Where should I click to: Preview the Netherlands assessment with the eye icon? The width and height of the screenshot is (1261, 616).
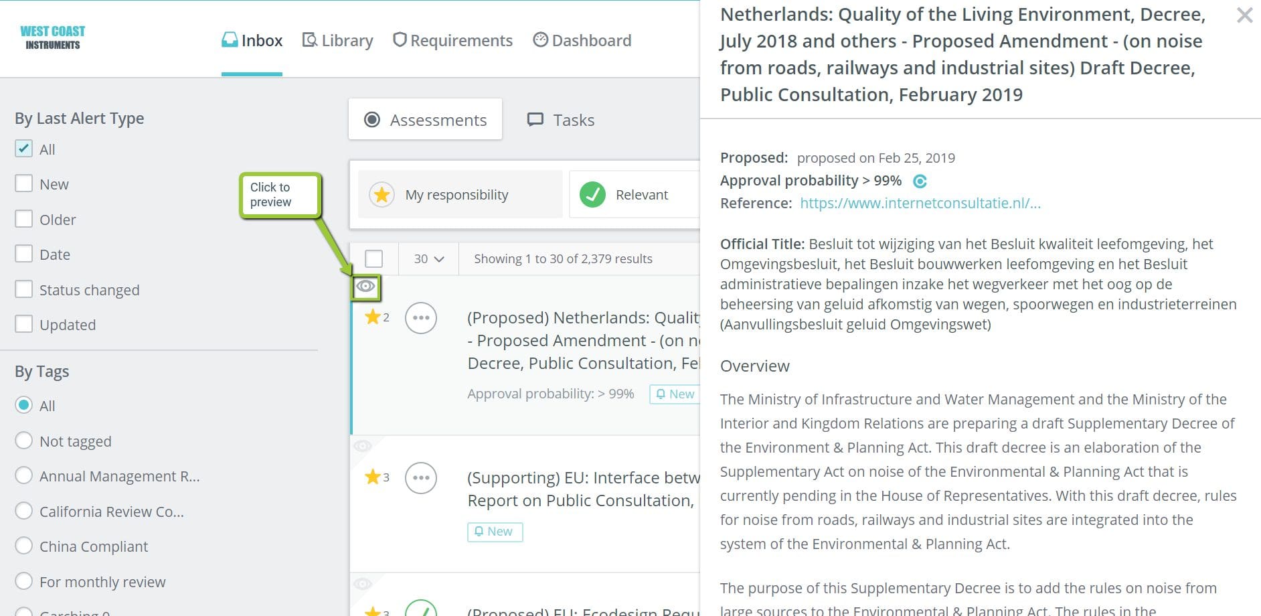(x=366, y=287)
